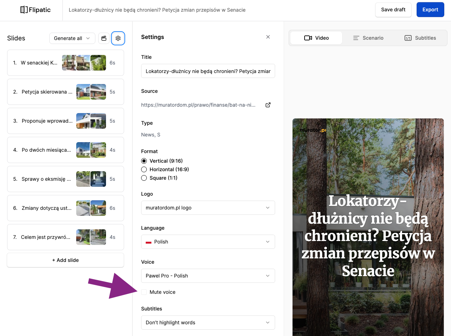Tick the Mute voice checkbox
451x336 pixels.
[144, 292]
